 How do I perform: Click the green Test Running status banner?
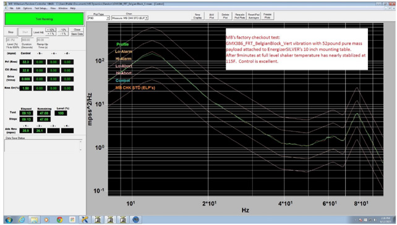click(44, 19)
